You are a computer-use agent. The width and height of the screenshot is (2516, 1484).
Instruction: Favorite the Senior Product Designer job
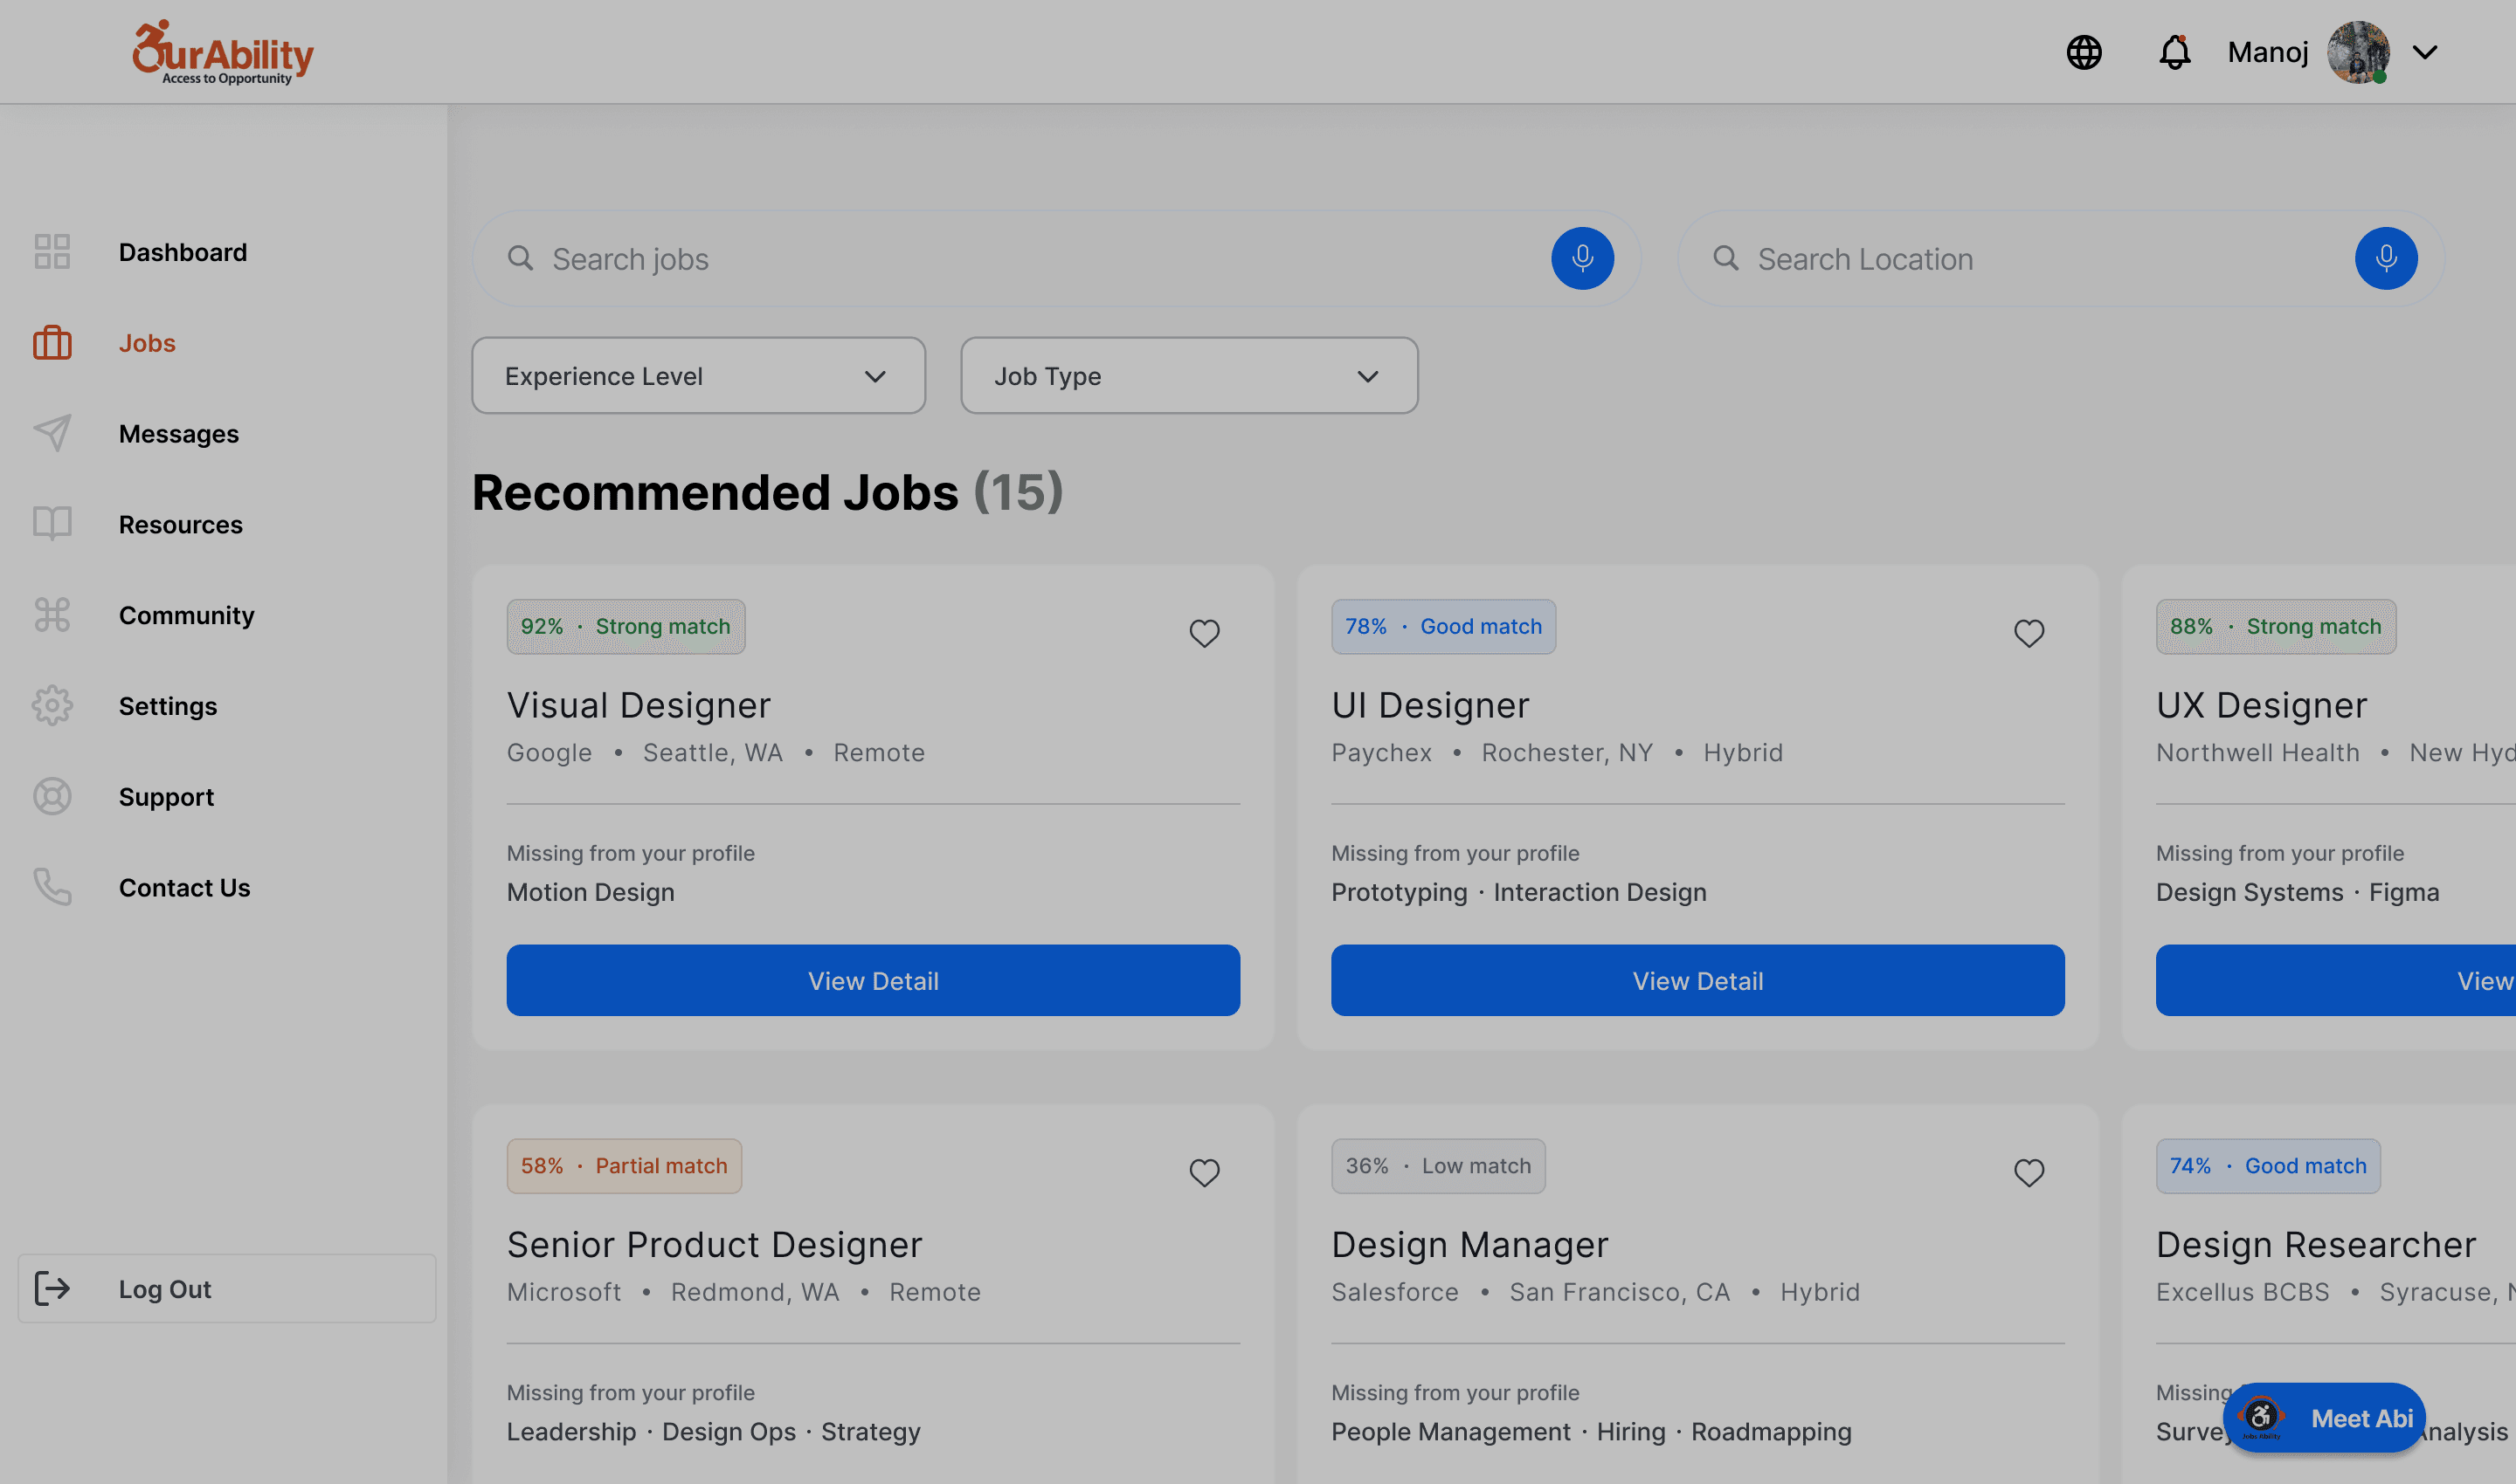click(1204, 1172)
